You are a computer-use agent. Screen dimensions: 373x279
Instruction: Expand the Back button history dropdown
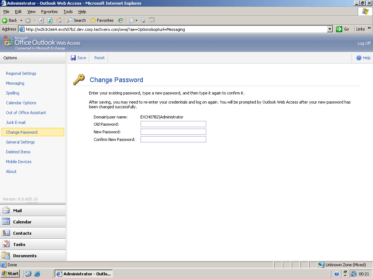tap(21, 20)
